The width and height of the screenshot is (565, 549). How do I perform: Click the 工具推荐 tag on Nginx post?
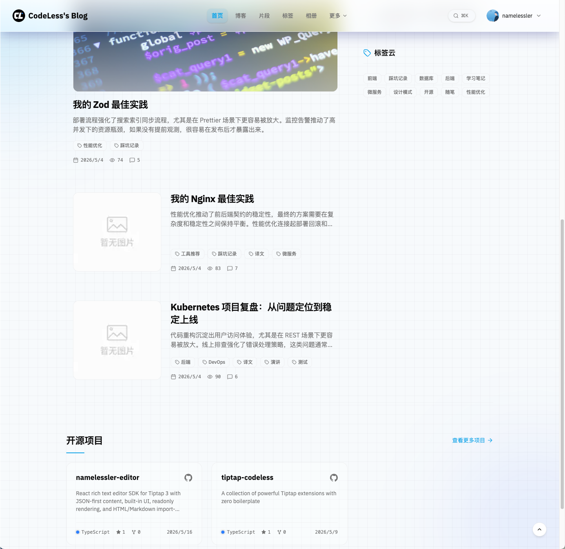[188, 254]
